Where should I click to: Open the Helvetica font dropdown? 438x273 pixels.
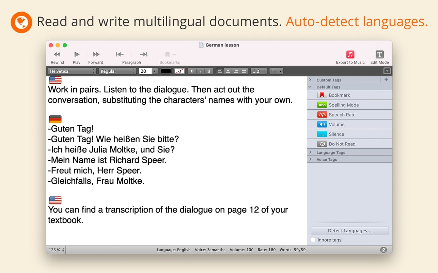coord(72,71)
